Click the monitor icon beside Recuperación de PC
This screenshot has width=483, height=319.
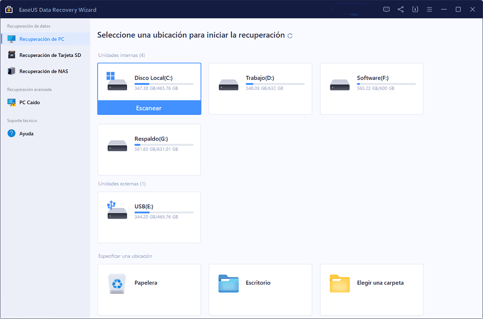(12, 39)
